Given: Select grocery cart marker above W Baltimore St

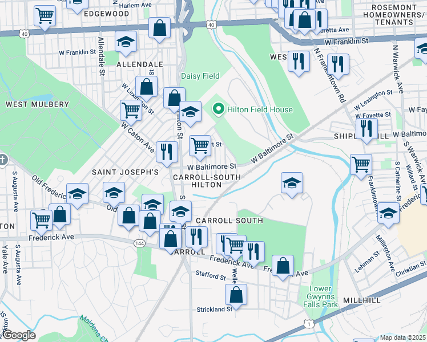Looking at the screenshot, I should click(x=200, y=148).
